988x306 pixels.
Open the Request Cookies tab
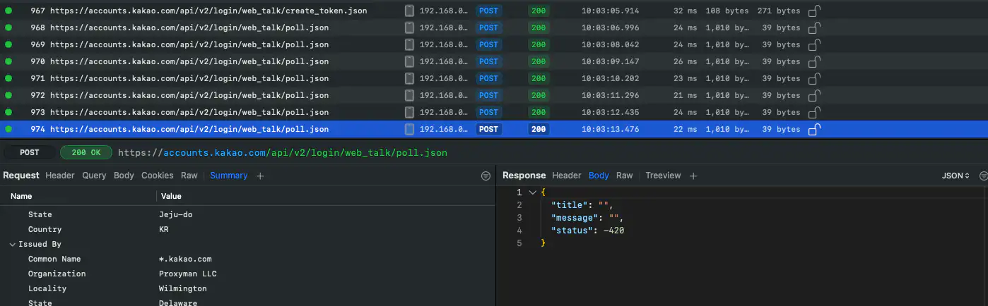coord(157,176)
